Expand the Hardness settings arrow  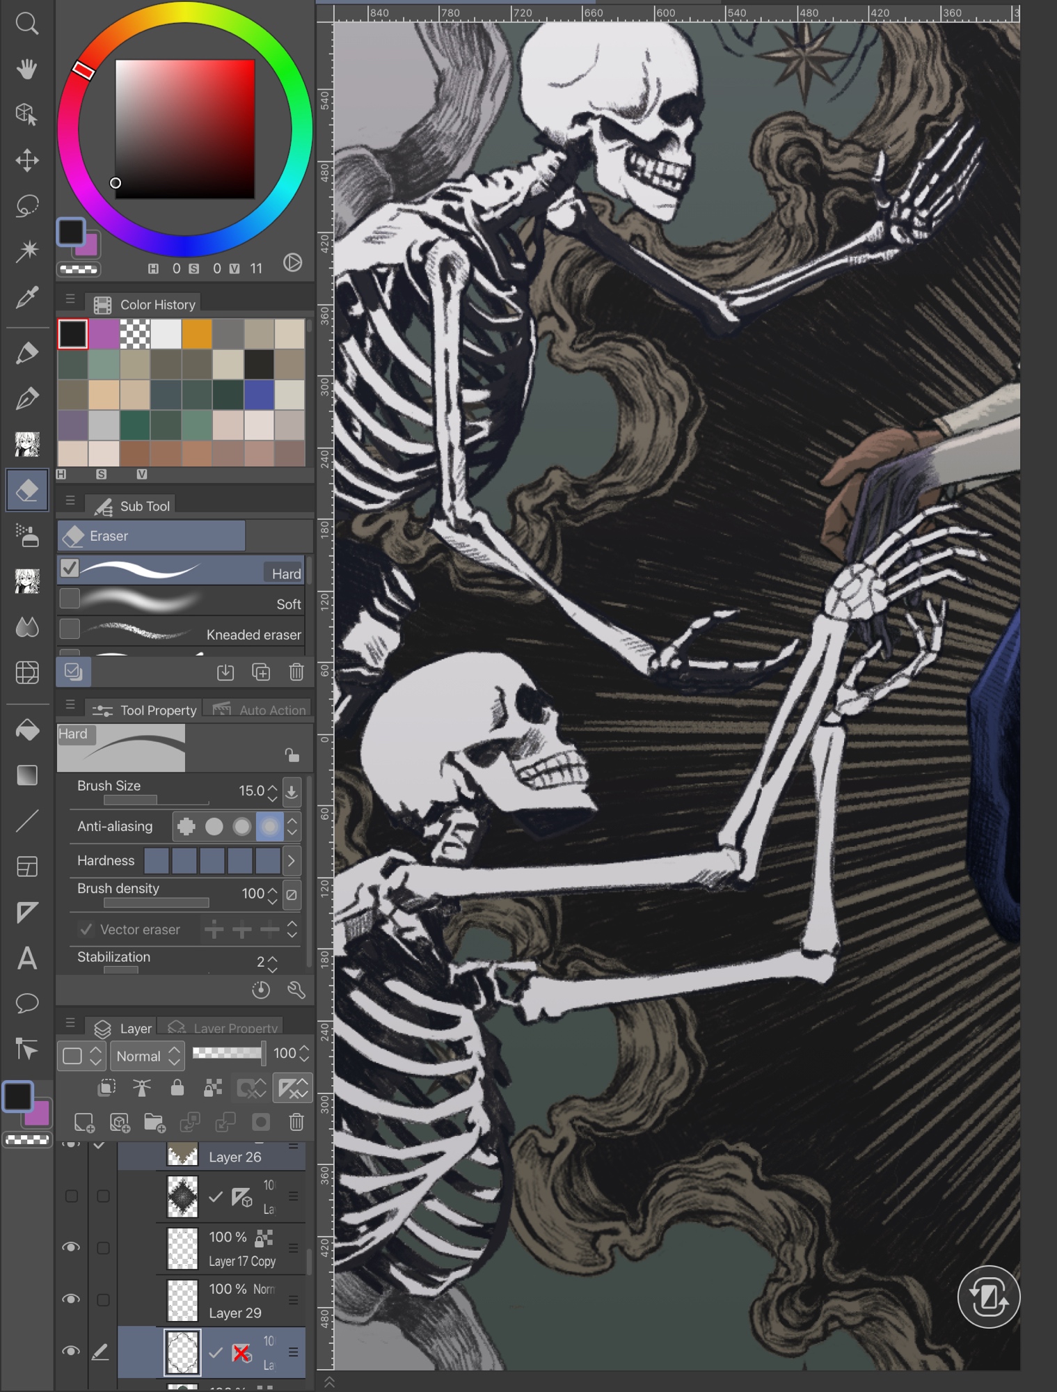(292, 861)
